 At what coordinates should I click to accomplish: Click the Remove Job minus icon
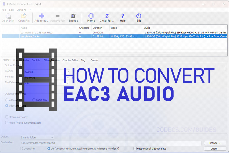(58, 16)
